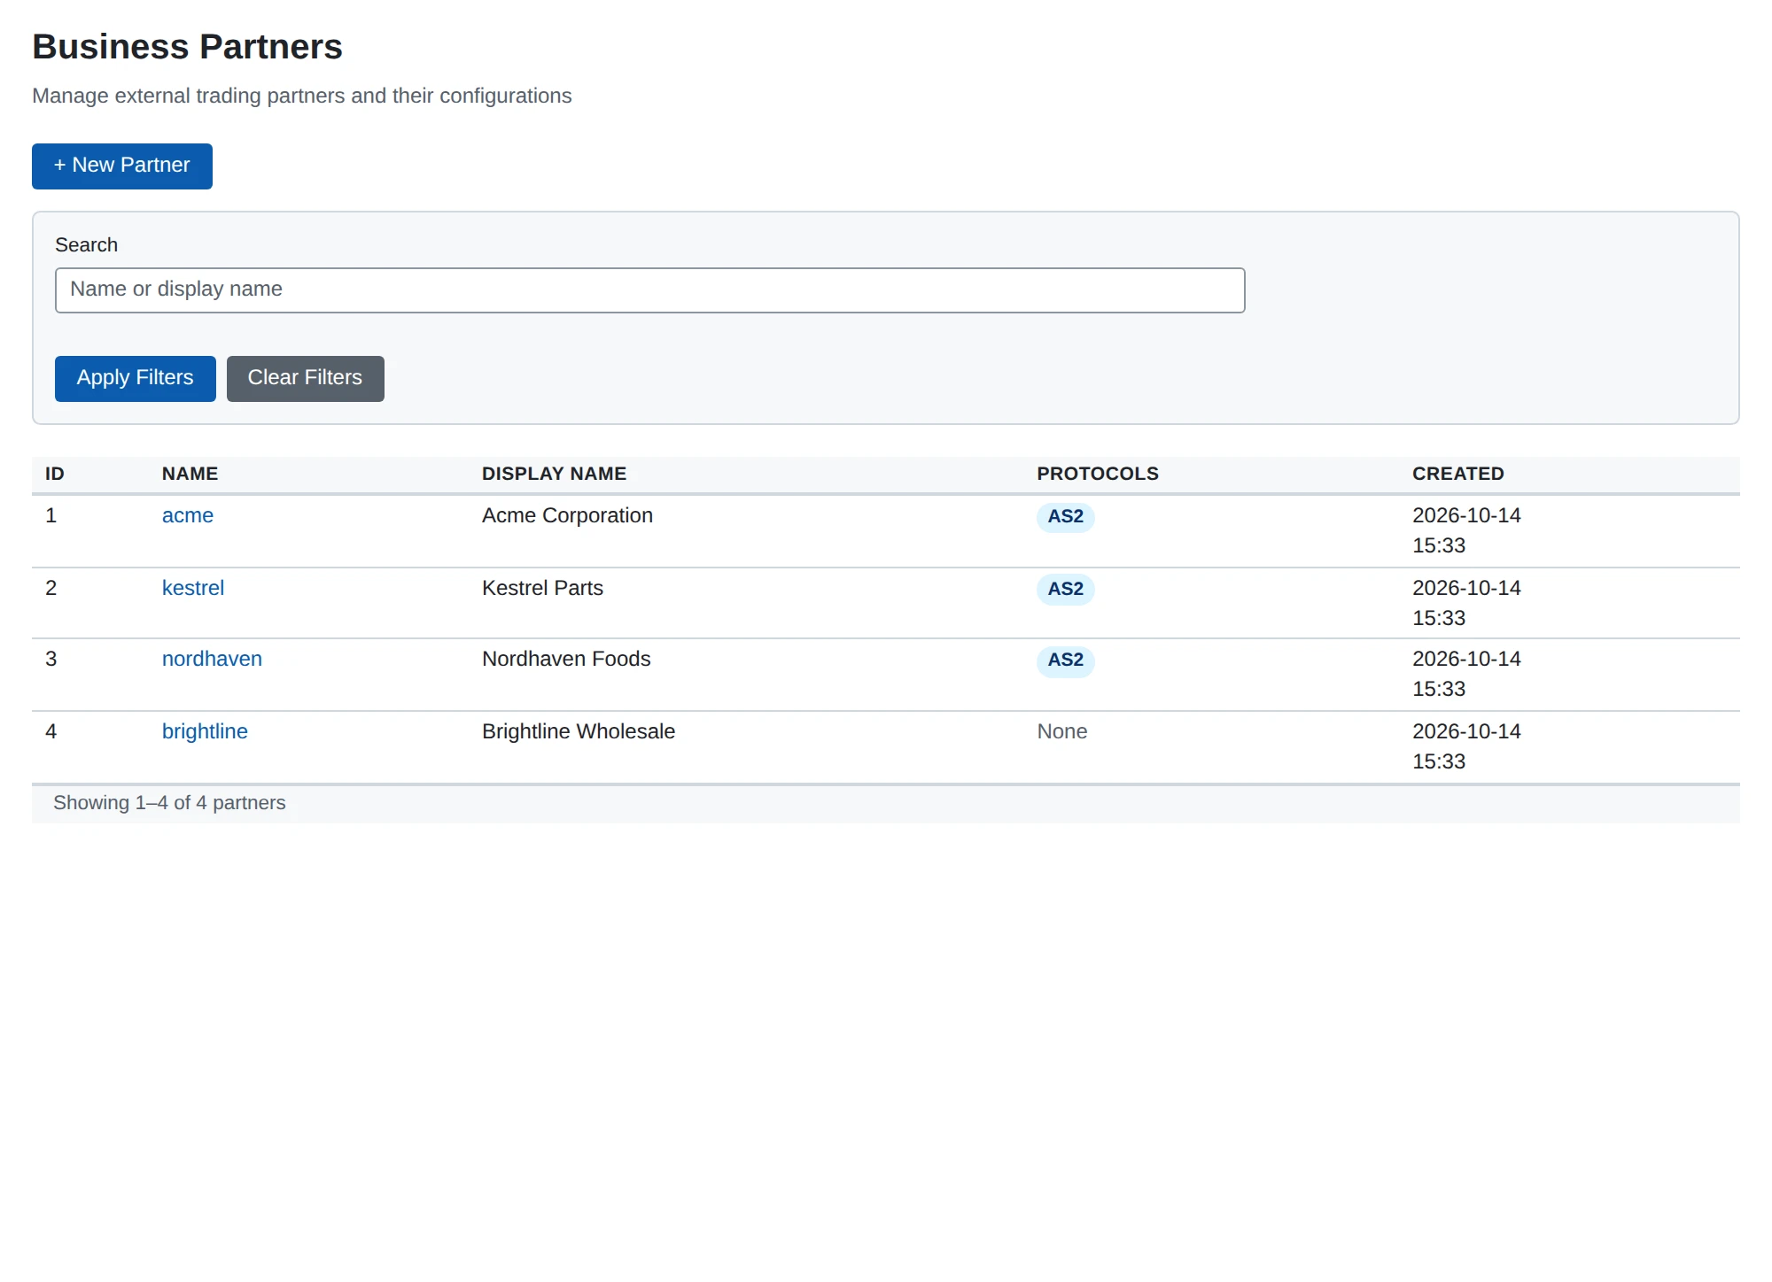Screen dimensions: 1772x1282
Task: Clear all filters
Action: click(x=305, y=379)
